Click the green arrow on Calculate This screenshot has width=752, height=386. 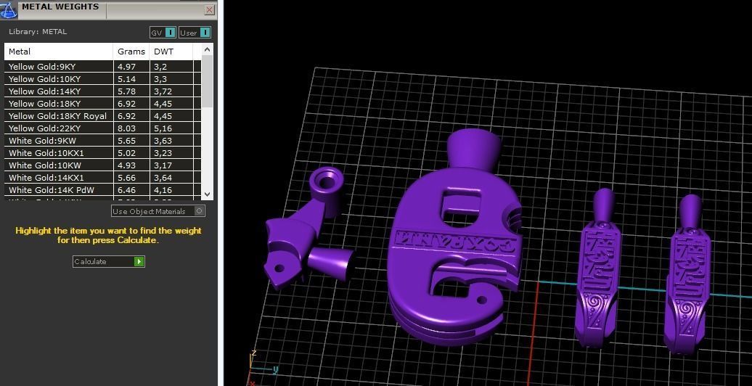coord(139,261)
